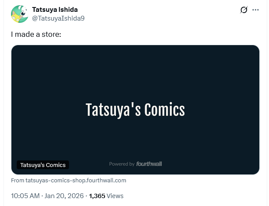
Task: Open the three-dot More options menu
Action: (255, 10)
